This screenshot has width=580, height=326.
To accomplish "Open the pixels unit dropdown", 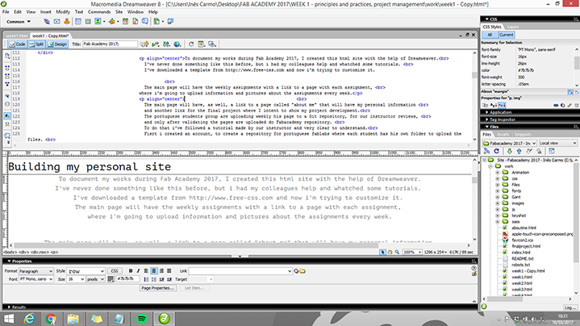I will point(95,279).
